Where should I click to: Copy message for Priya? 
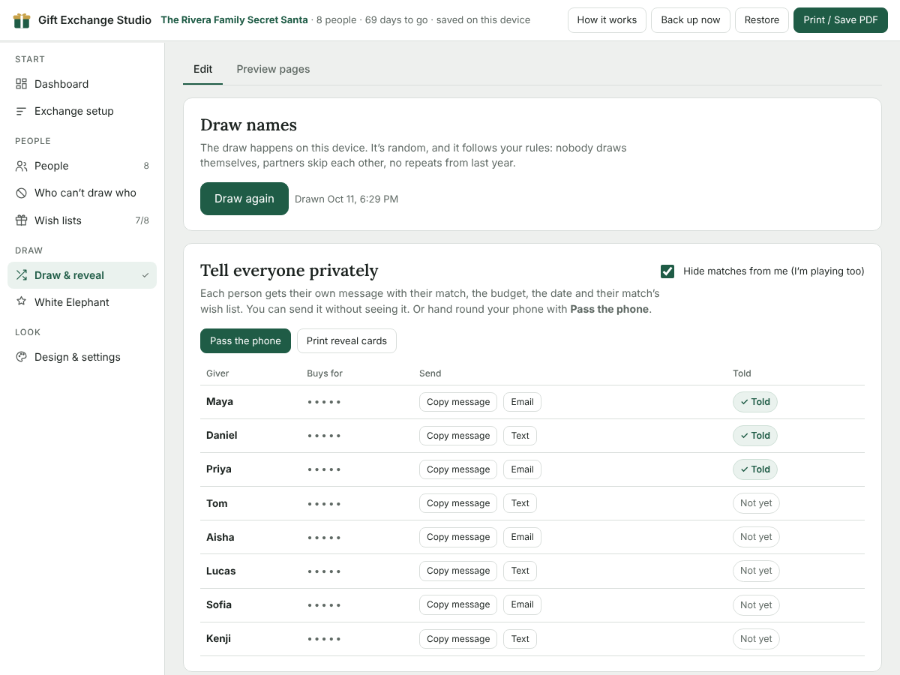pyautogui.click(x=458, y=469)
